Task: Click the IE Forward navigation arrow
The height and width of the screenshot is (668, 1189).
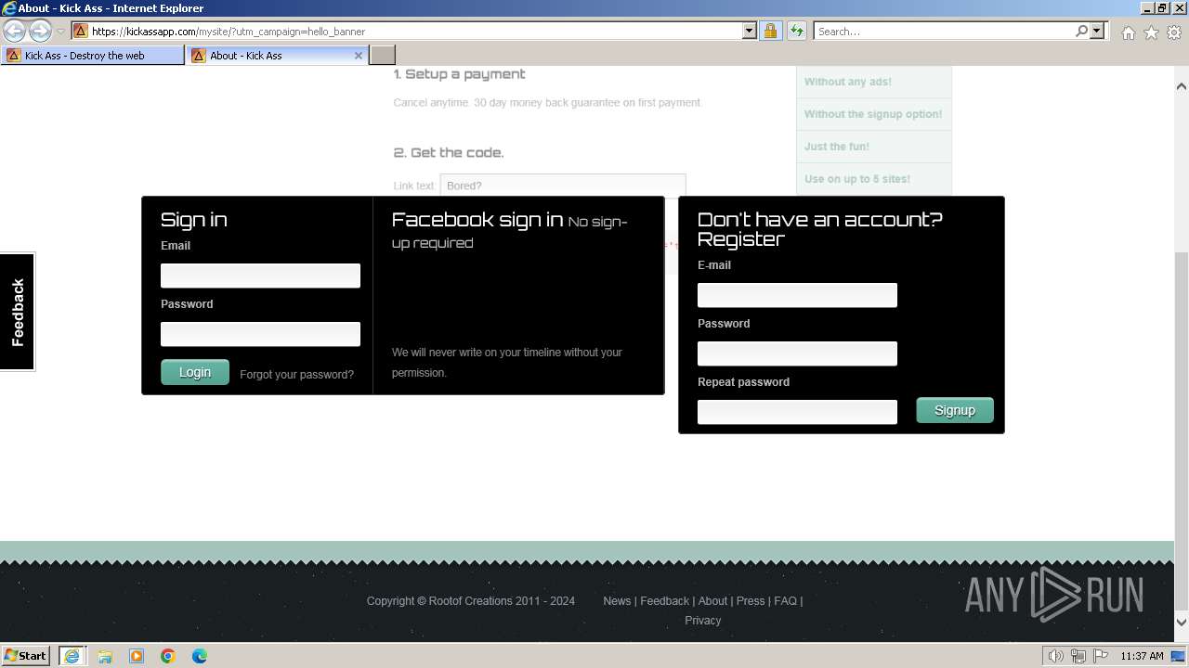Action: pos(40,31)
